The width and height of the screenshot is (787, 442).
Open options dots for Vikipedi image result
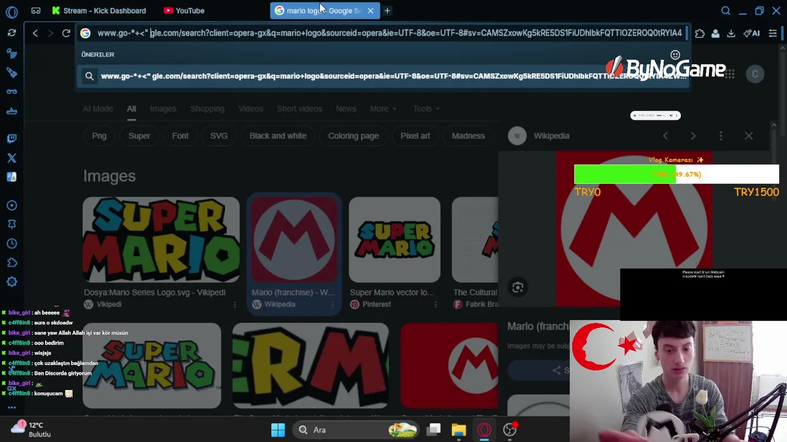pos(234,304)
